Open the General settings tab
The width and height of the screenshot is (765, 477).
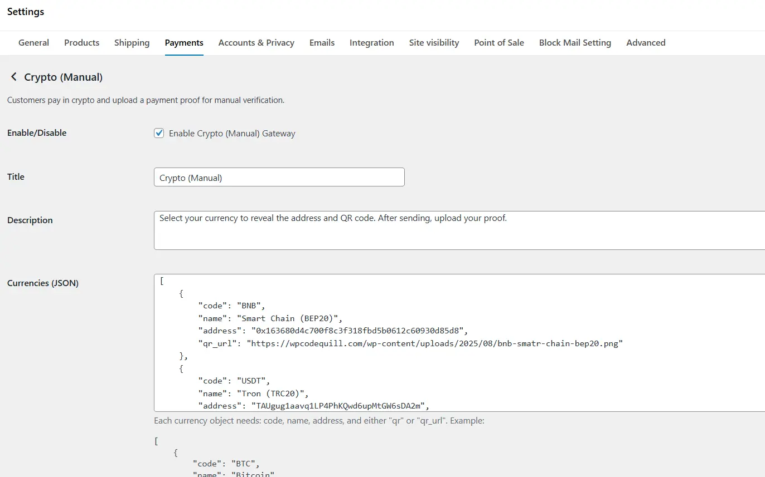click(x=33, y=43)
